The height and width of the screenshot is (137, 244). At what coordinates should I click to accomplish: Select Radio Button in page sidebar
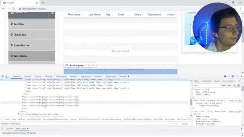(x=32, y=45)
